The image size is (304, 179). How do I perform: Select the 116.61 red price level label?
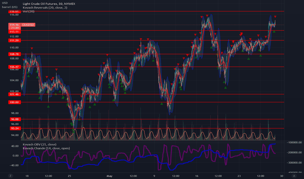tap(15, 11)
